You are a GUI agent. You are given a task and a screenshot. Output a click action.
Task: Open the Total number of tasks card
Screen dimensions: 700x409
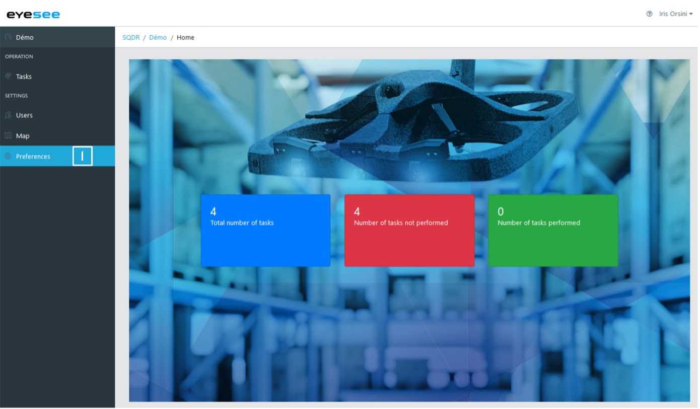(265, 231)
